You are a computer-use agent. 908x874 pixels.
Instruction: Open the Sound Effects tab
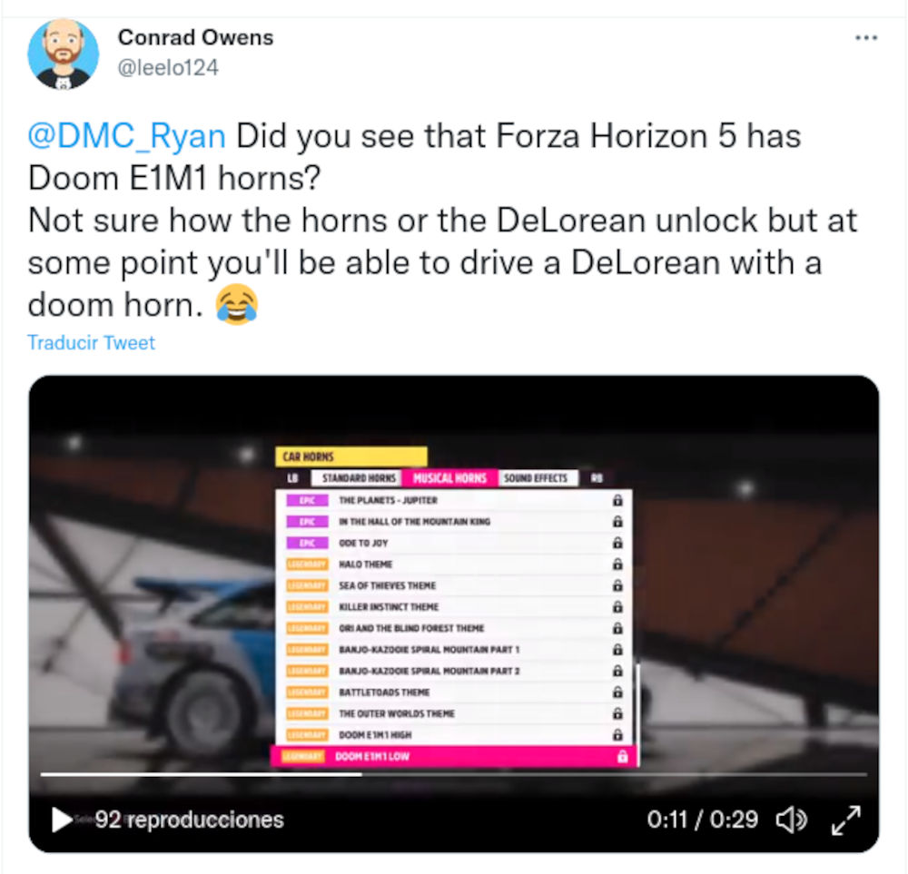(537, 478)
